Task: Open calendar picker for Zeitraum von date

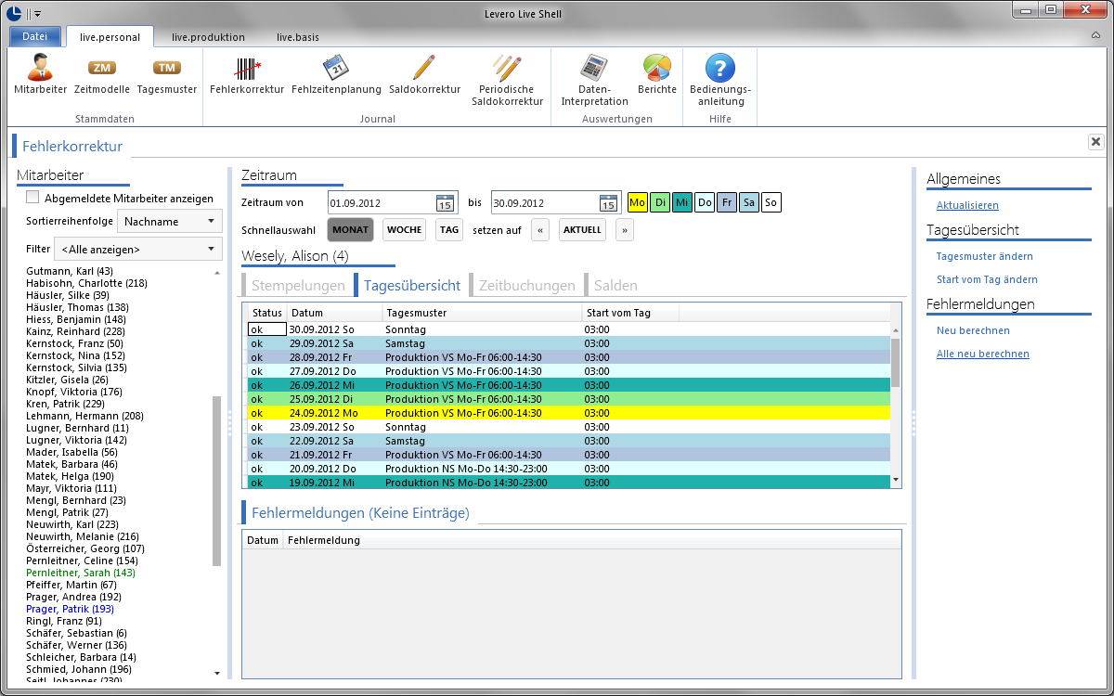Action: pos(445,203)
